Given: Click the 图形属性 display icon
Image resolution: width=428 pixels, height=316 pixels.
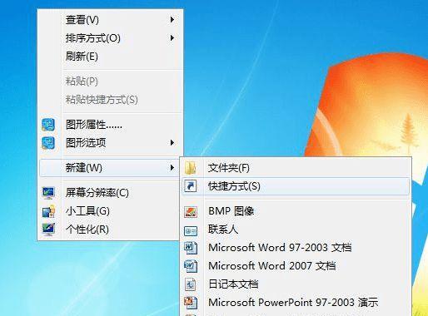Looking at the screenshot, I should click(x=48, y=125).
